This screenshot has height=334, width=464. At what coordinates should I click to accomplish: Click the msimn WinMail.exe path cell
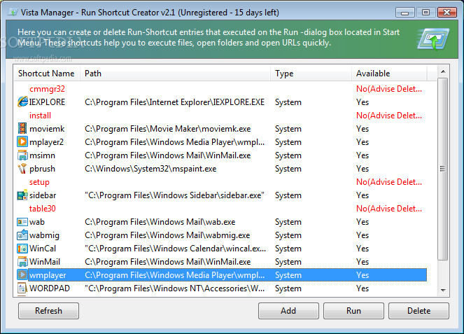point(168,155)
